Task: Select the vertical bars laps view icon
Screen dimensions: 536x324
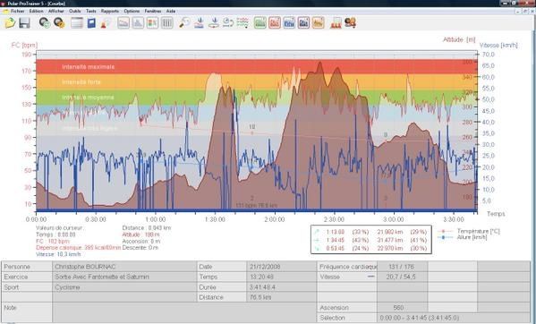Action: (166, 23)
